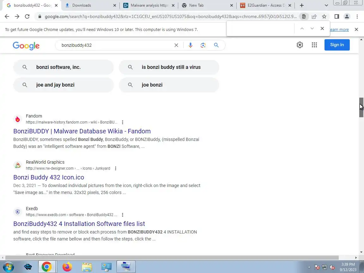Image resolution: width=364 pixels, height=273 pixels.
Task: Go to Google homepage via logo
Action: (26, 45)
